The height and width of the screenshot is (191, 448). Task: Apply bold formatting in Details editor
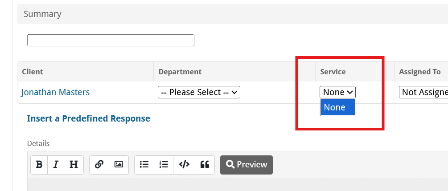(x=39, y=165)
